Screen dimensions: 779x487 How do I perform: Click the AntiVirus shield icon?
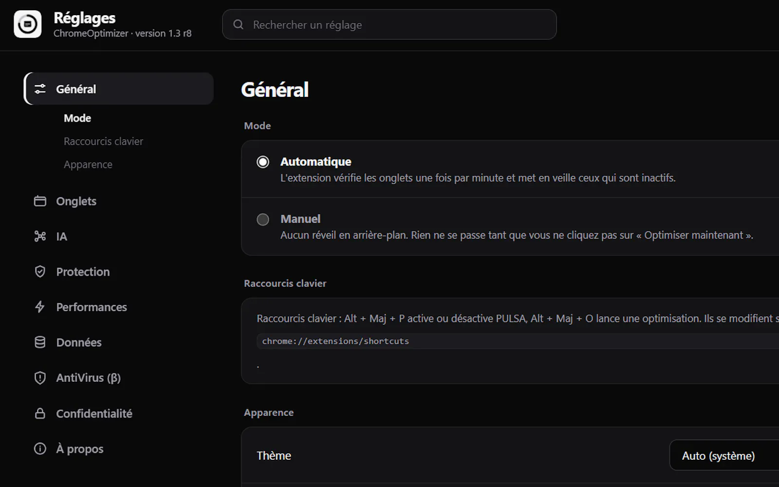tap(40, 378)
